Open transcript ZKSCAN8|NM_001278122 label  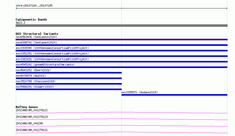pyautogui.click(x=32, y=110)
